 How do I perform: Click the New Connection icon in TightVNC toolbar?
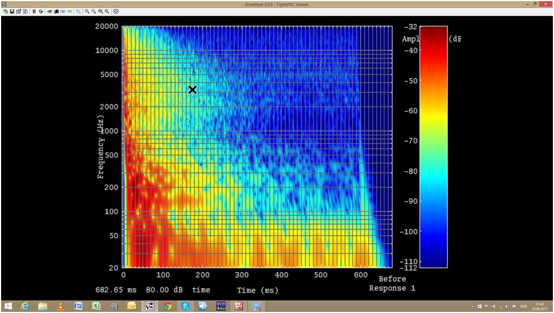tap(6, 11)
